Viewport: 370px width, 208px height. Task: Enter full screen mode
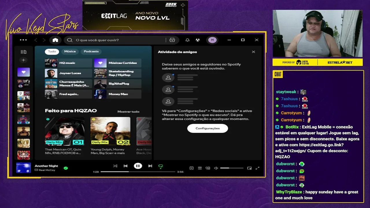coord(258,168)
